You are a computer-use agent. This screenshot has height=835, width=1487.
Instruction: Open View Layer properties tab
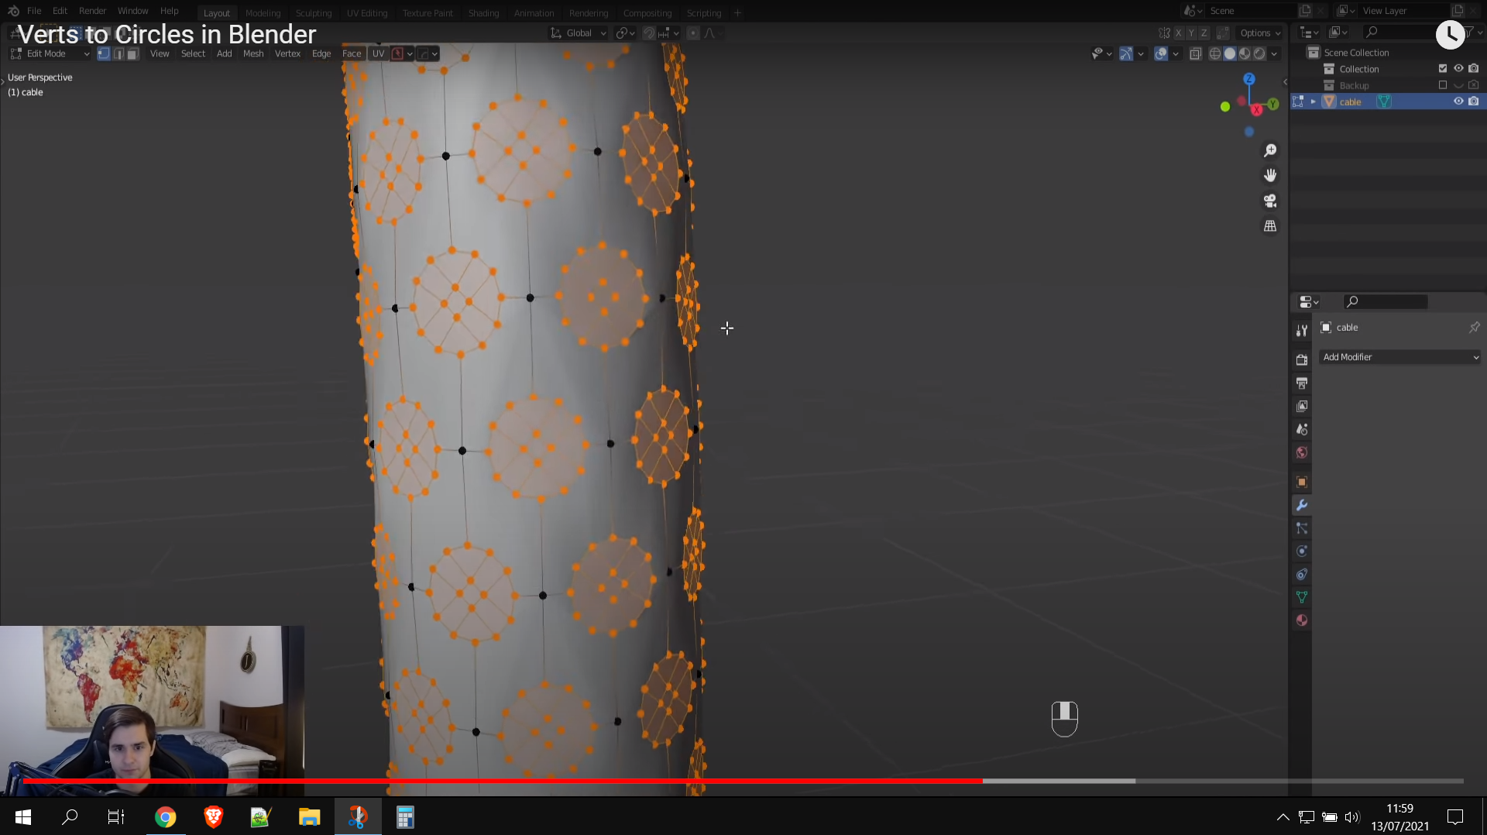coord(1302,406)
